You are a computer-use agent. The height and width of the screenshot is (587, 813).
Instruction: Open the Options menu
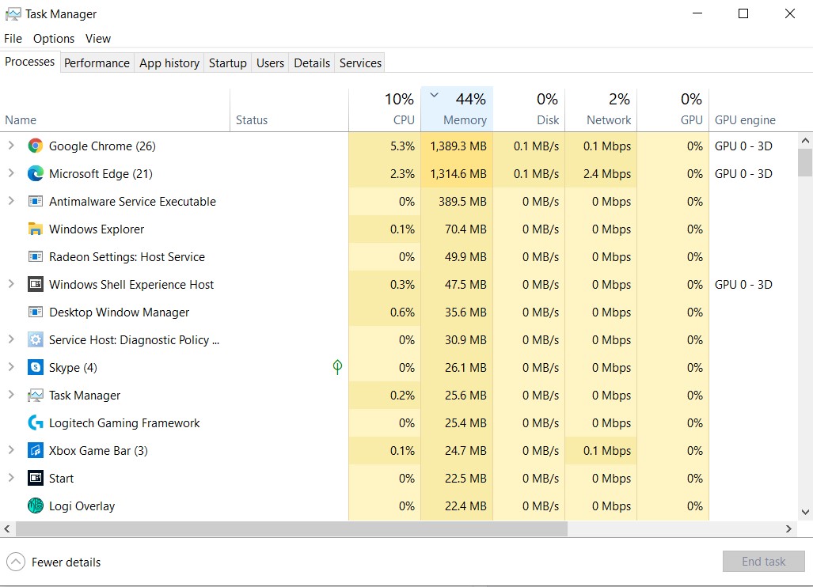coord(53,38)
